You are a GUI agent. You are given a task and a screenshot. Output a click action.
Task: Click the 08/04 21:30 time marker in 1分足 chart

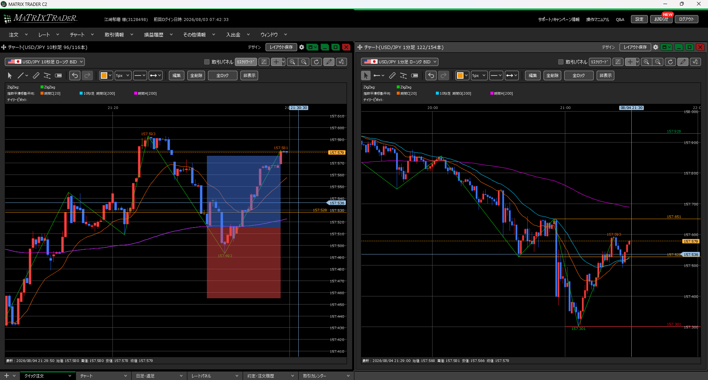pos(631,108)
